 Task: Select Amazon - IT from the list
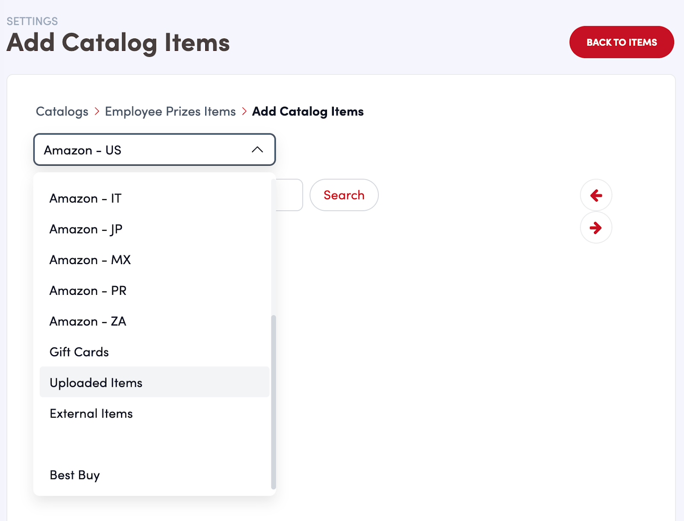point(85,198)
